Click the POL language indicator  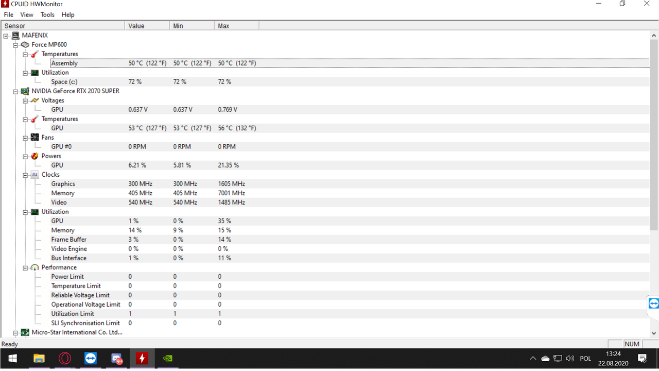click(585, 359)
